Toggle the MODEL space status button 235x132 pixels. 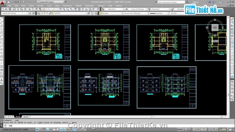pos(180,129)
